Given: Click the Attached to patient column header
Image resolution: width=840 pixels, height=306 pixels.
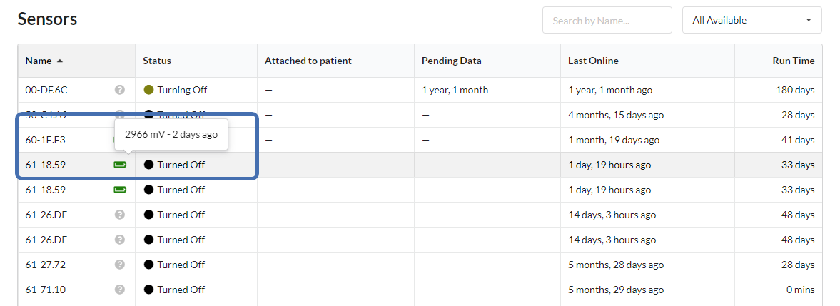Looking at the screenshot, I should point(308,61).
